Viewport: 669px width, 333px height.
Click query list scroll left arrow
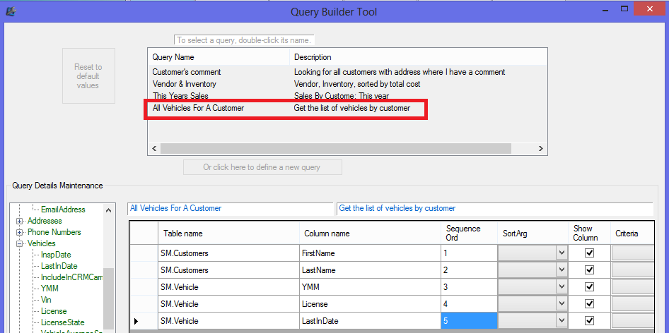click(154, 149)
